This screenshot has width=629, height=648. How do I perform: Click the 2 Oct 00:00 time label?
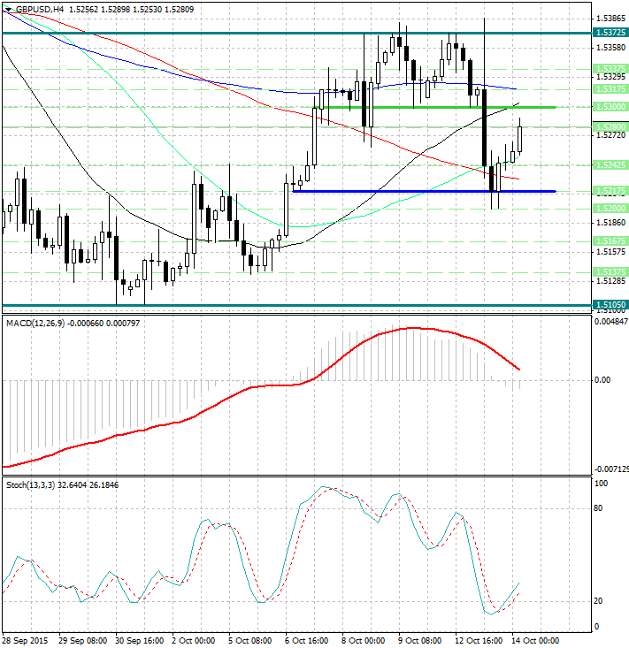click(194, 641)
